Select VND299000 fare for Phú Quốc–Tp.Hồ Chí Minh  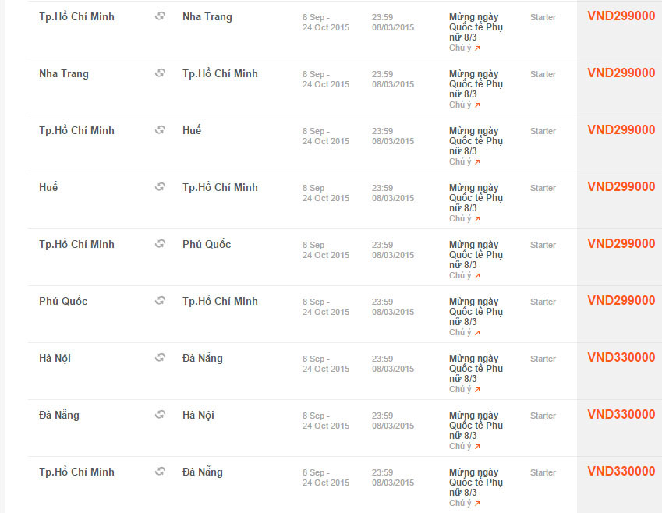(x=621, y=301)
